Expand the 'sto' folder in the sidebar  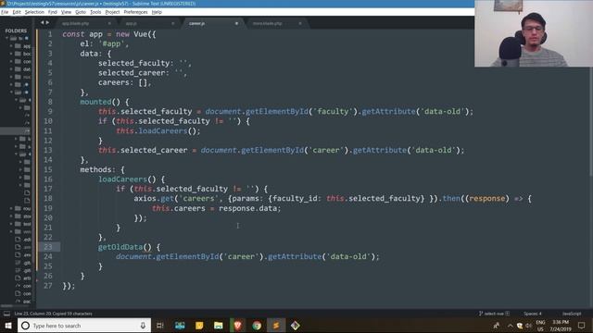(11, 216)
